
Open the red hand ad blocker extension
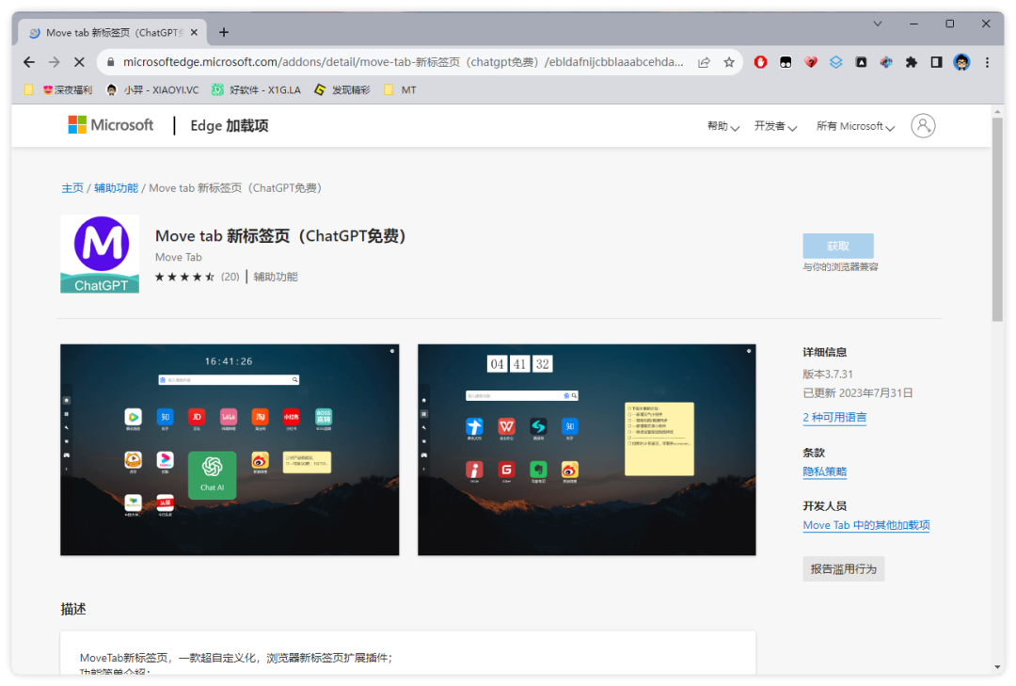pyautogui.click(x=760, y=62)
